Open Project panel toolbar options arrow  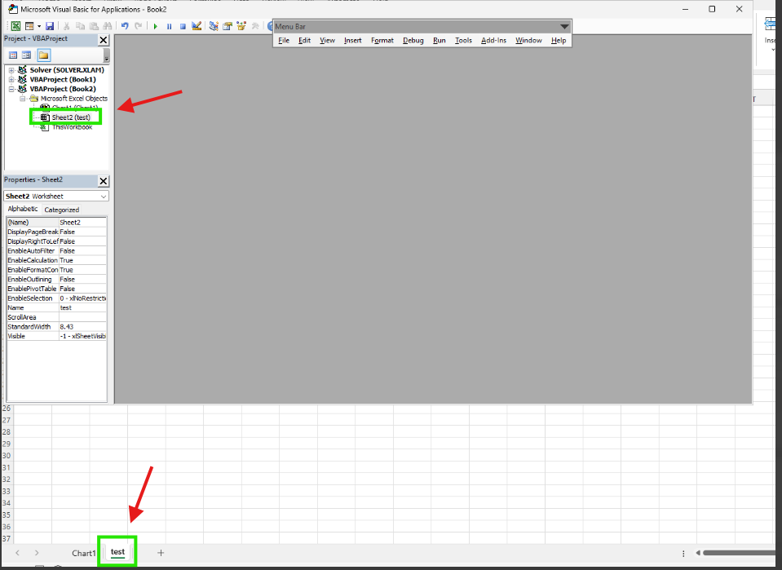click(x=106, y=55)
